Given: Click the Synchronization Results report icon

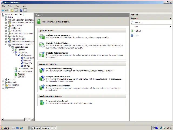Looking at the screenshot, I should 42,102.
